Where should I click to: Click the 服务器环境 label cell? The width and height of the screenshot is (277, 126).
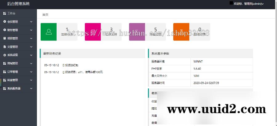tap(170, 62)
